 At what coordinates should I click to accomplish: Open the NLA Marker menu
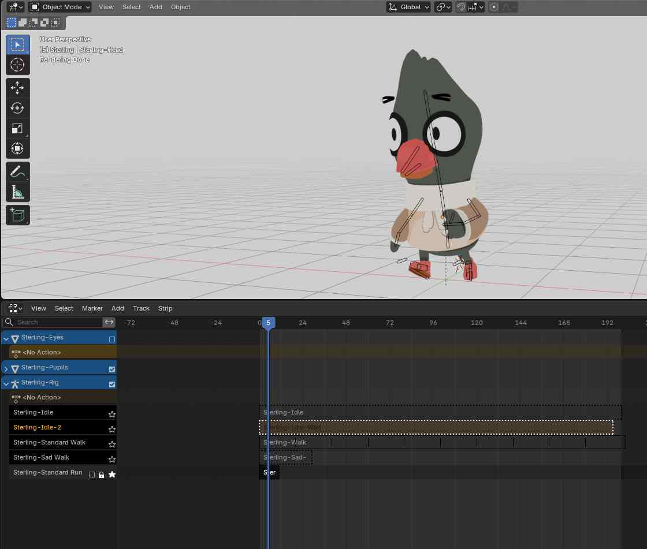[92, 308]
